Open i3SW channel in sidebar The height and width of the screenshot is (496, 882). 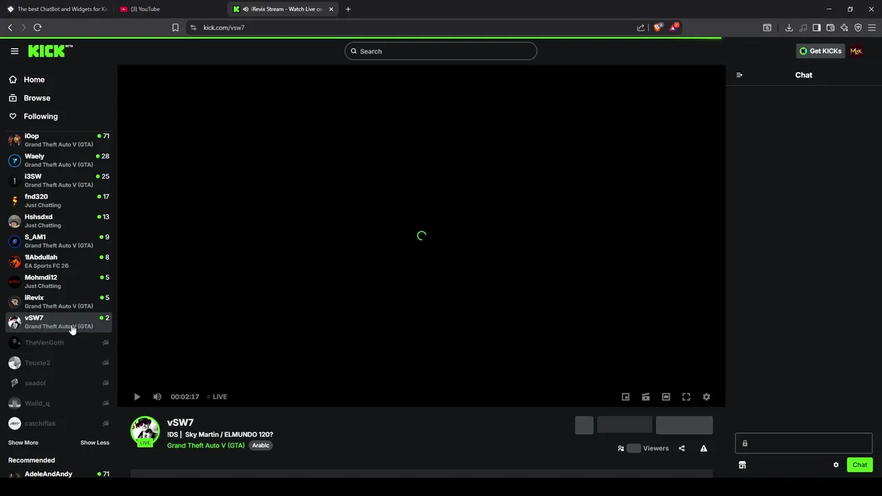click(59, 180)
